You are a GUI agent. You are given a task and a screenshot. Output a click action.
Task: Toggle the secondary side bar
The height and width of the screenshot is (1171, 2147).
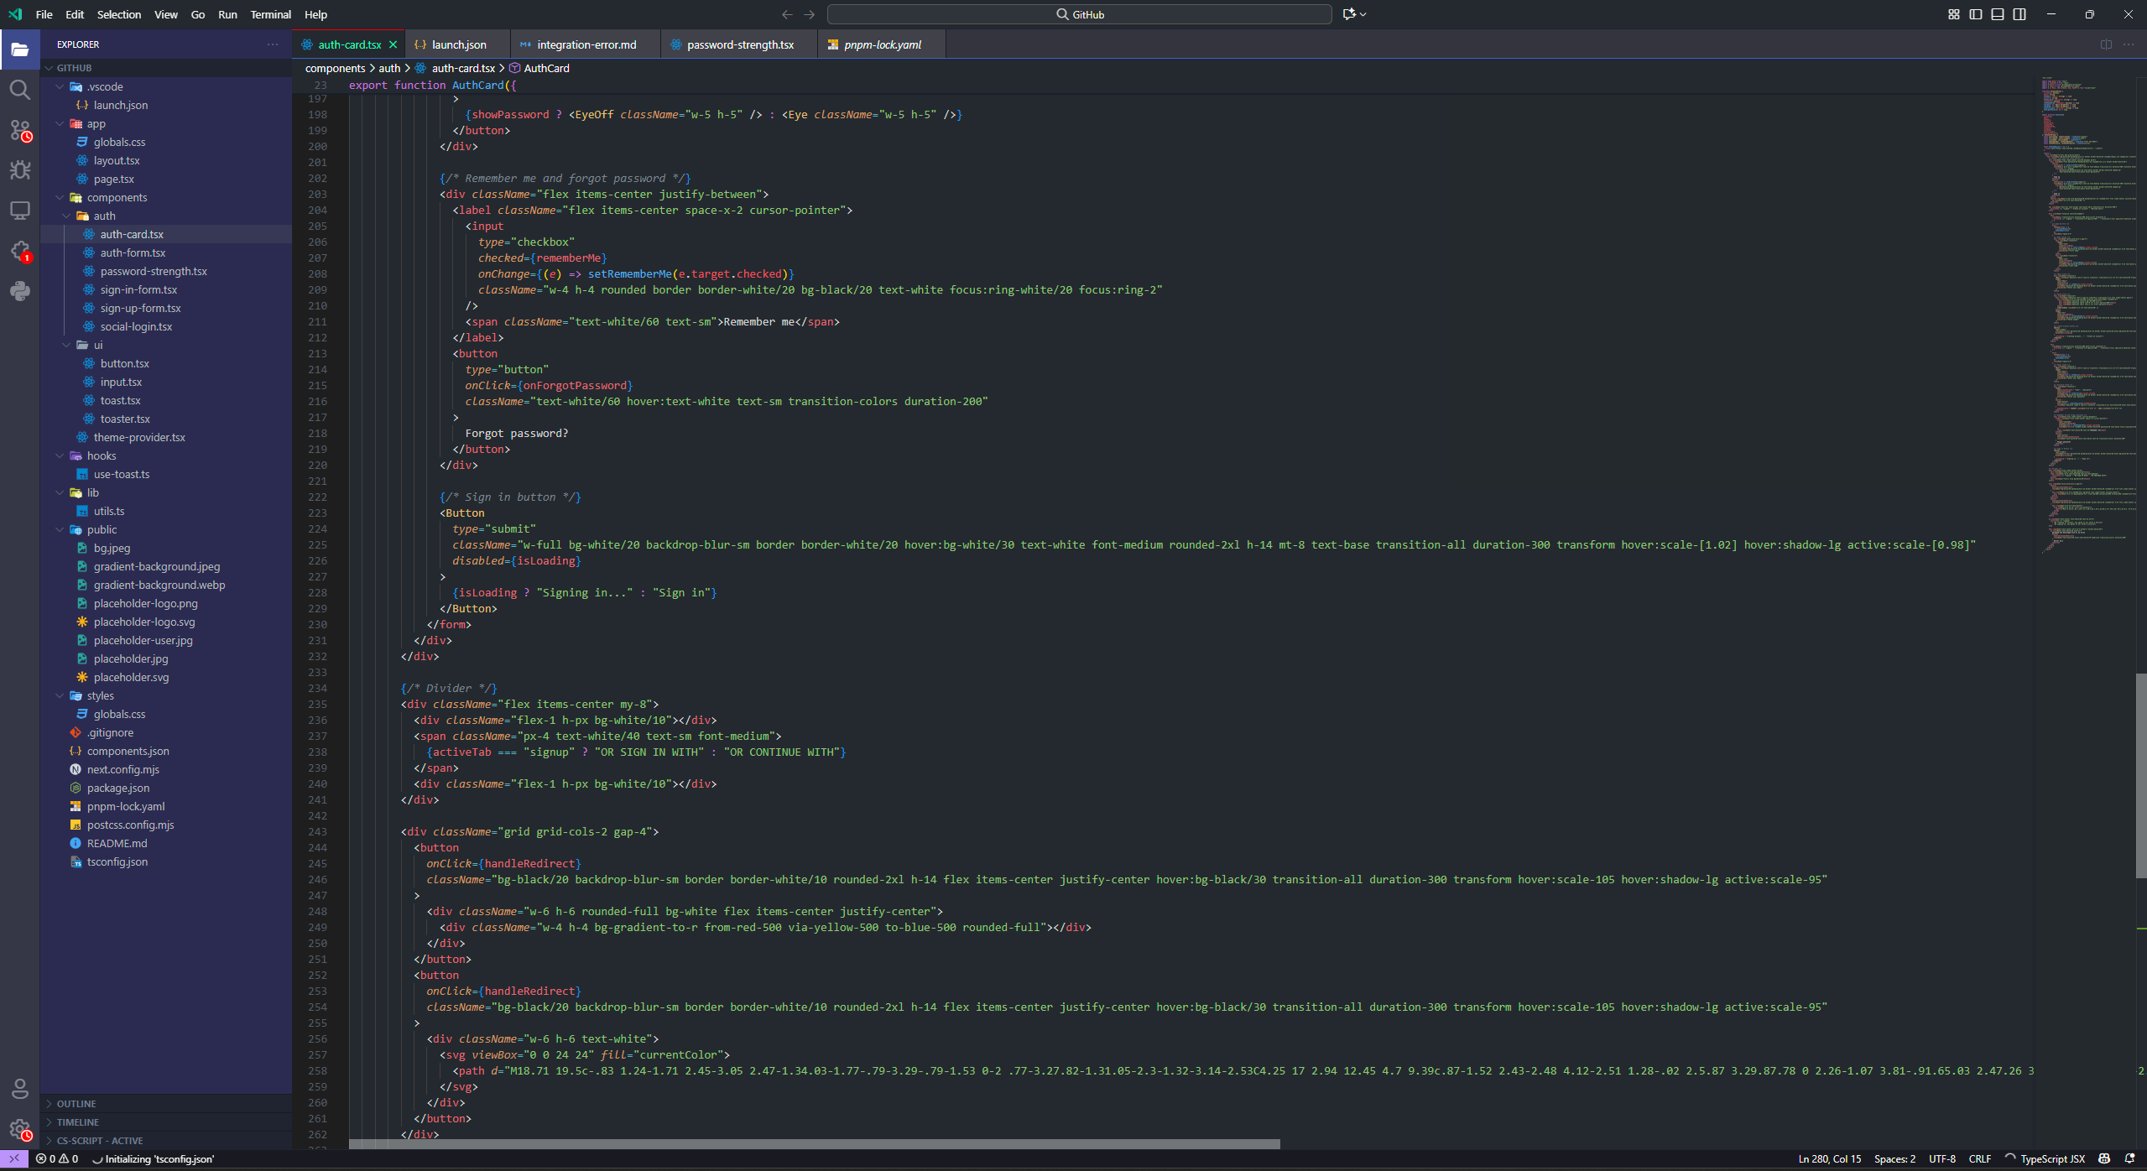pyautogui.click(x=2019, y=14)
